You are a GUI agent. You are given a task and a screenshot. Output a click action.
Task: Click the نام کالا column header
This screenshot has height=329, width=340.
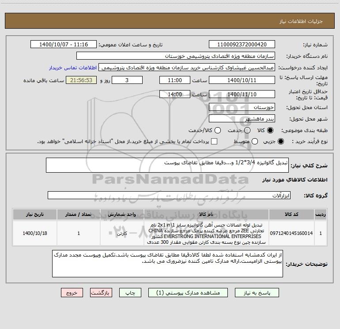click(206, 215)
